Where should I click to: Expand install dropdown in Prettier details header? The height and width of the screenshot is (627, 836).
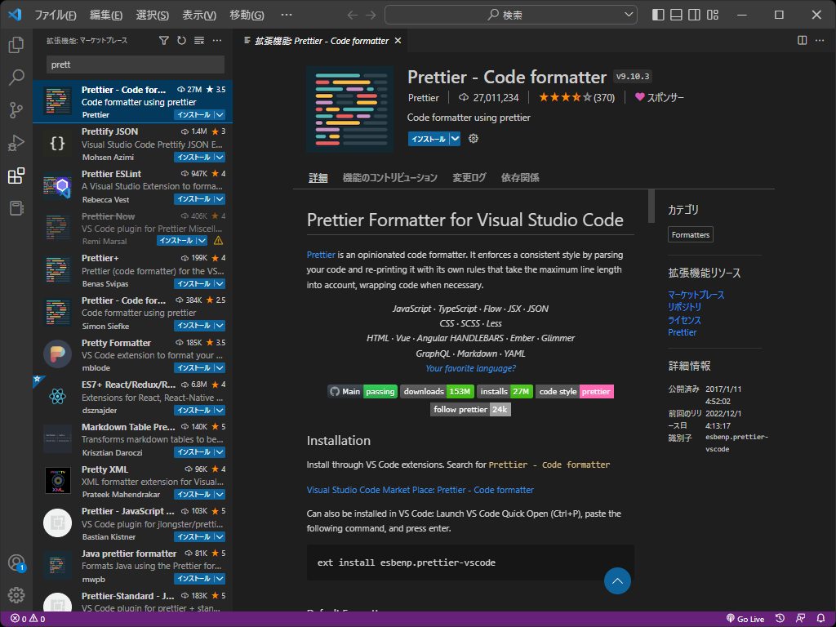(455, 139)
